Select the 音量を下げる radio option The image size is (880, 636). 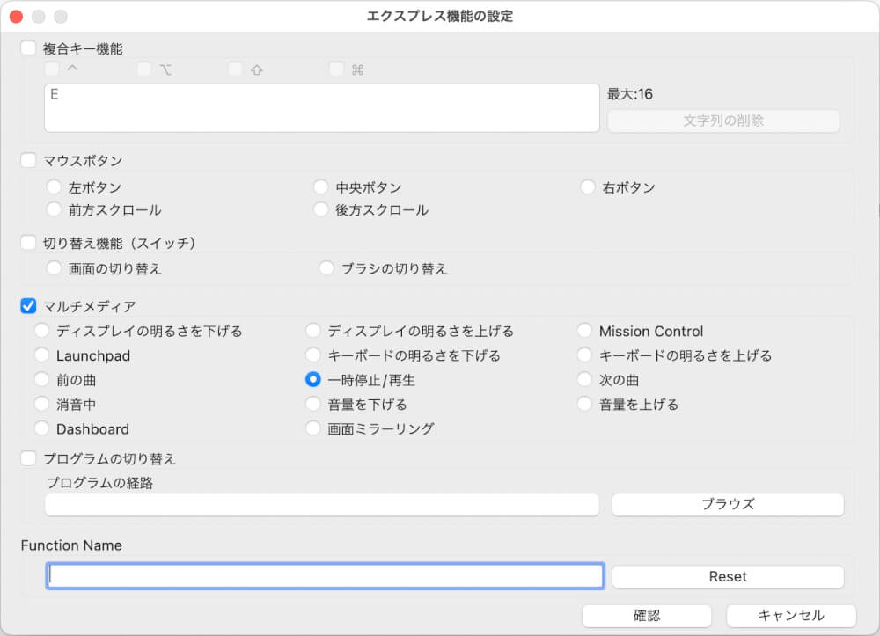(313, 404)
